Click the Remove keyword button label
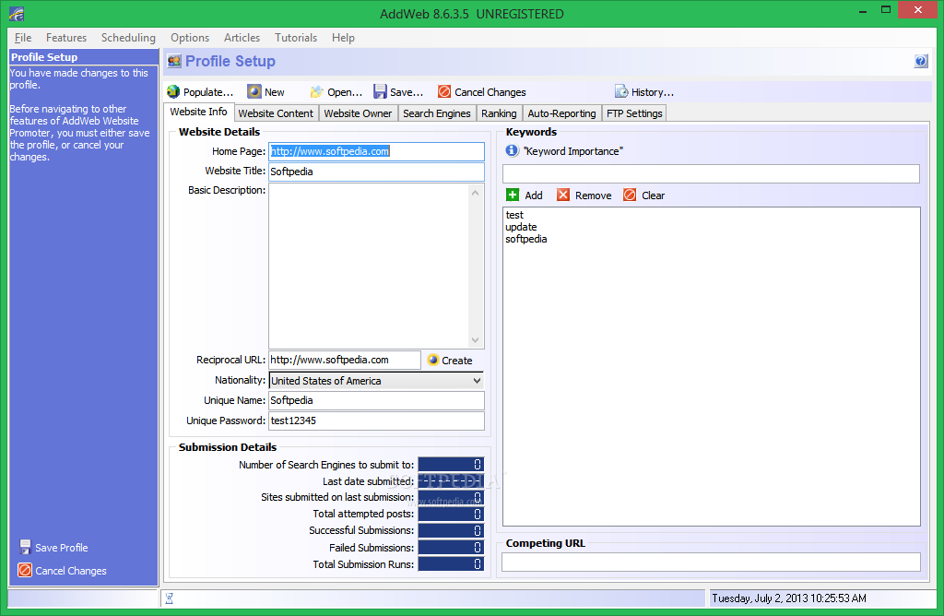 [593, 195]
